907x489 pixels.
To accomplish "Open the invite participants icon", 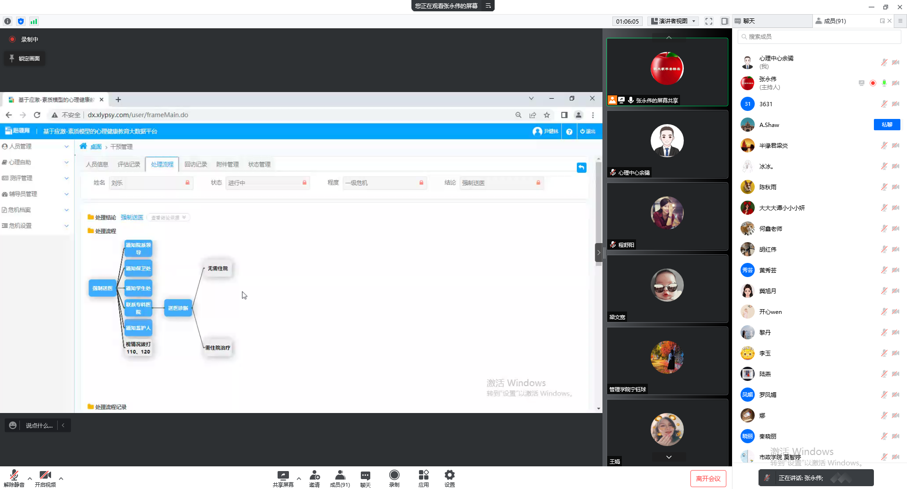I will pyautogui.click(x=314, y=475).
